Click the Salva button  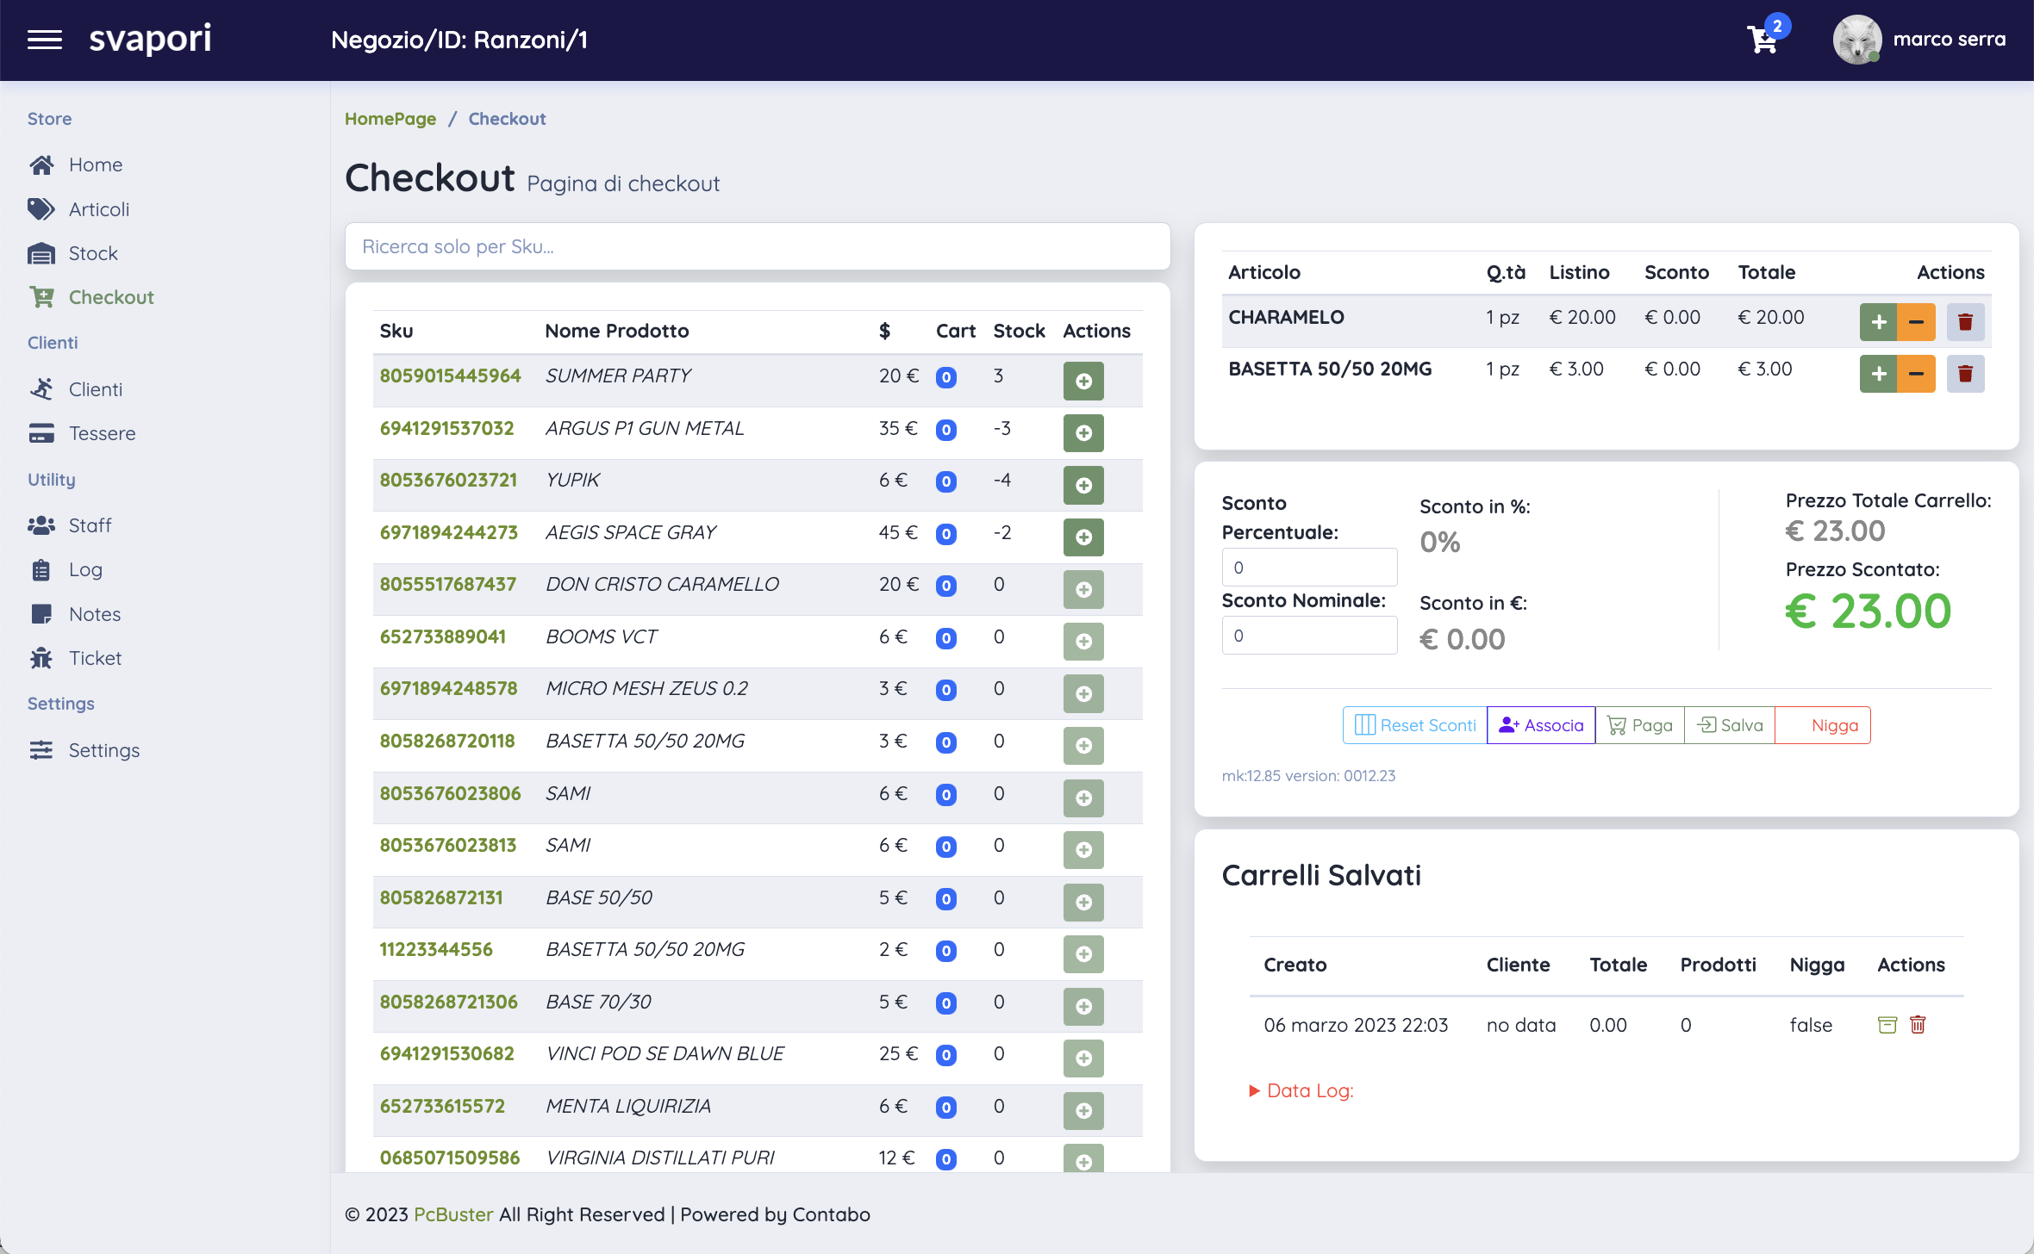point(1730,725)
